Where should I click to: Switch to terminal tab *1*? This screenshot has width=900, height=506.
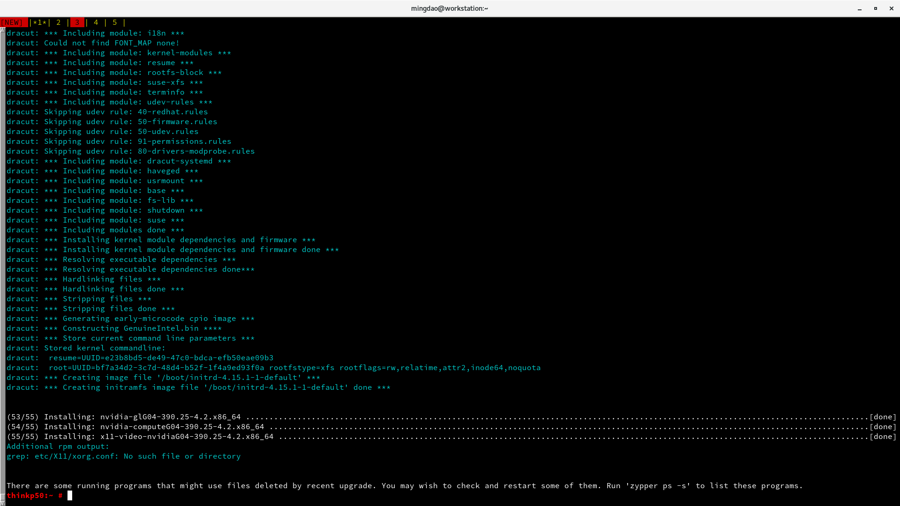click(40, 22)
